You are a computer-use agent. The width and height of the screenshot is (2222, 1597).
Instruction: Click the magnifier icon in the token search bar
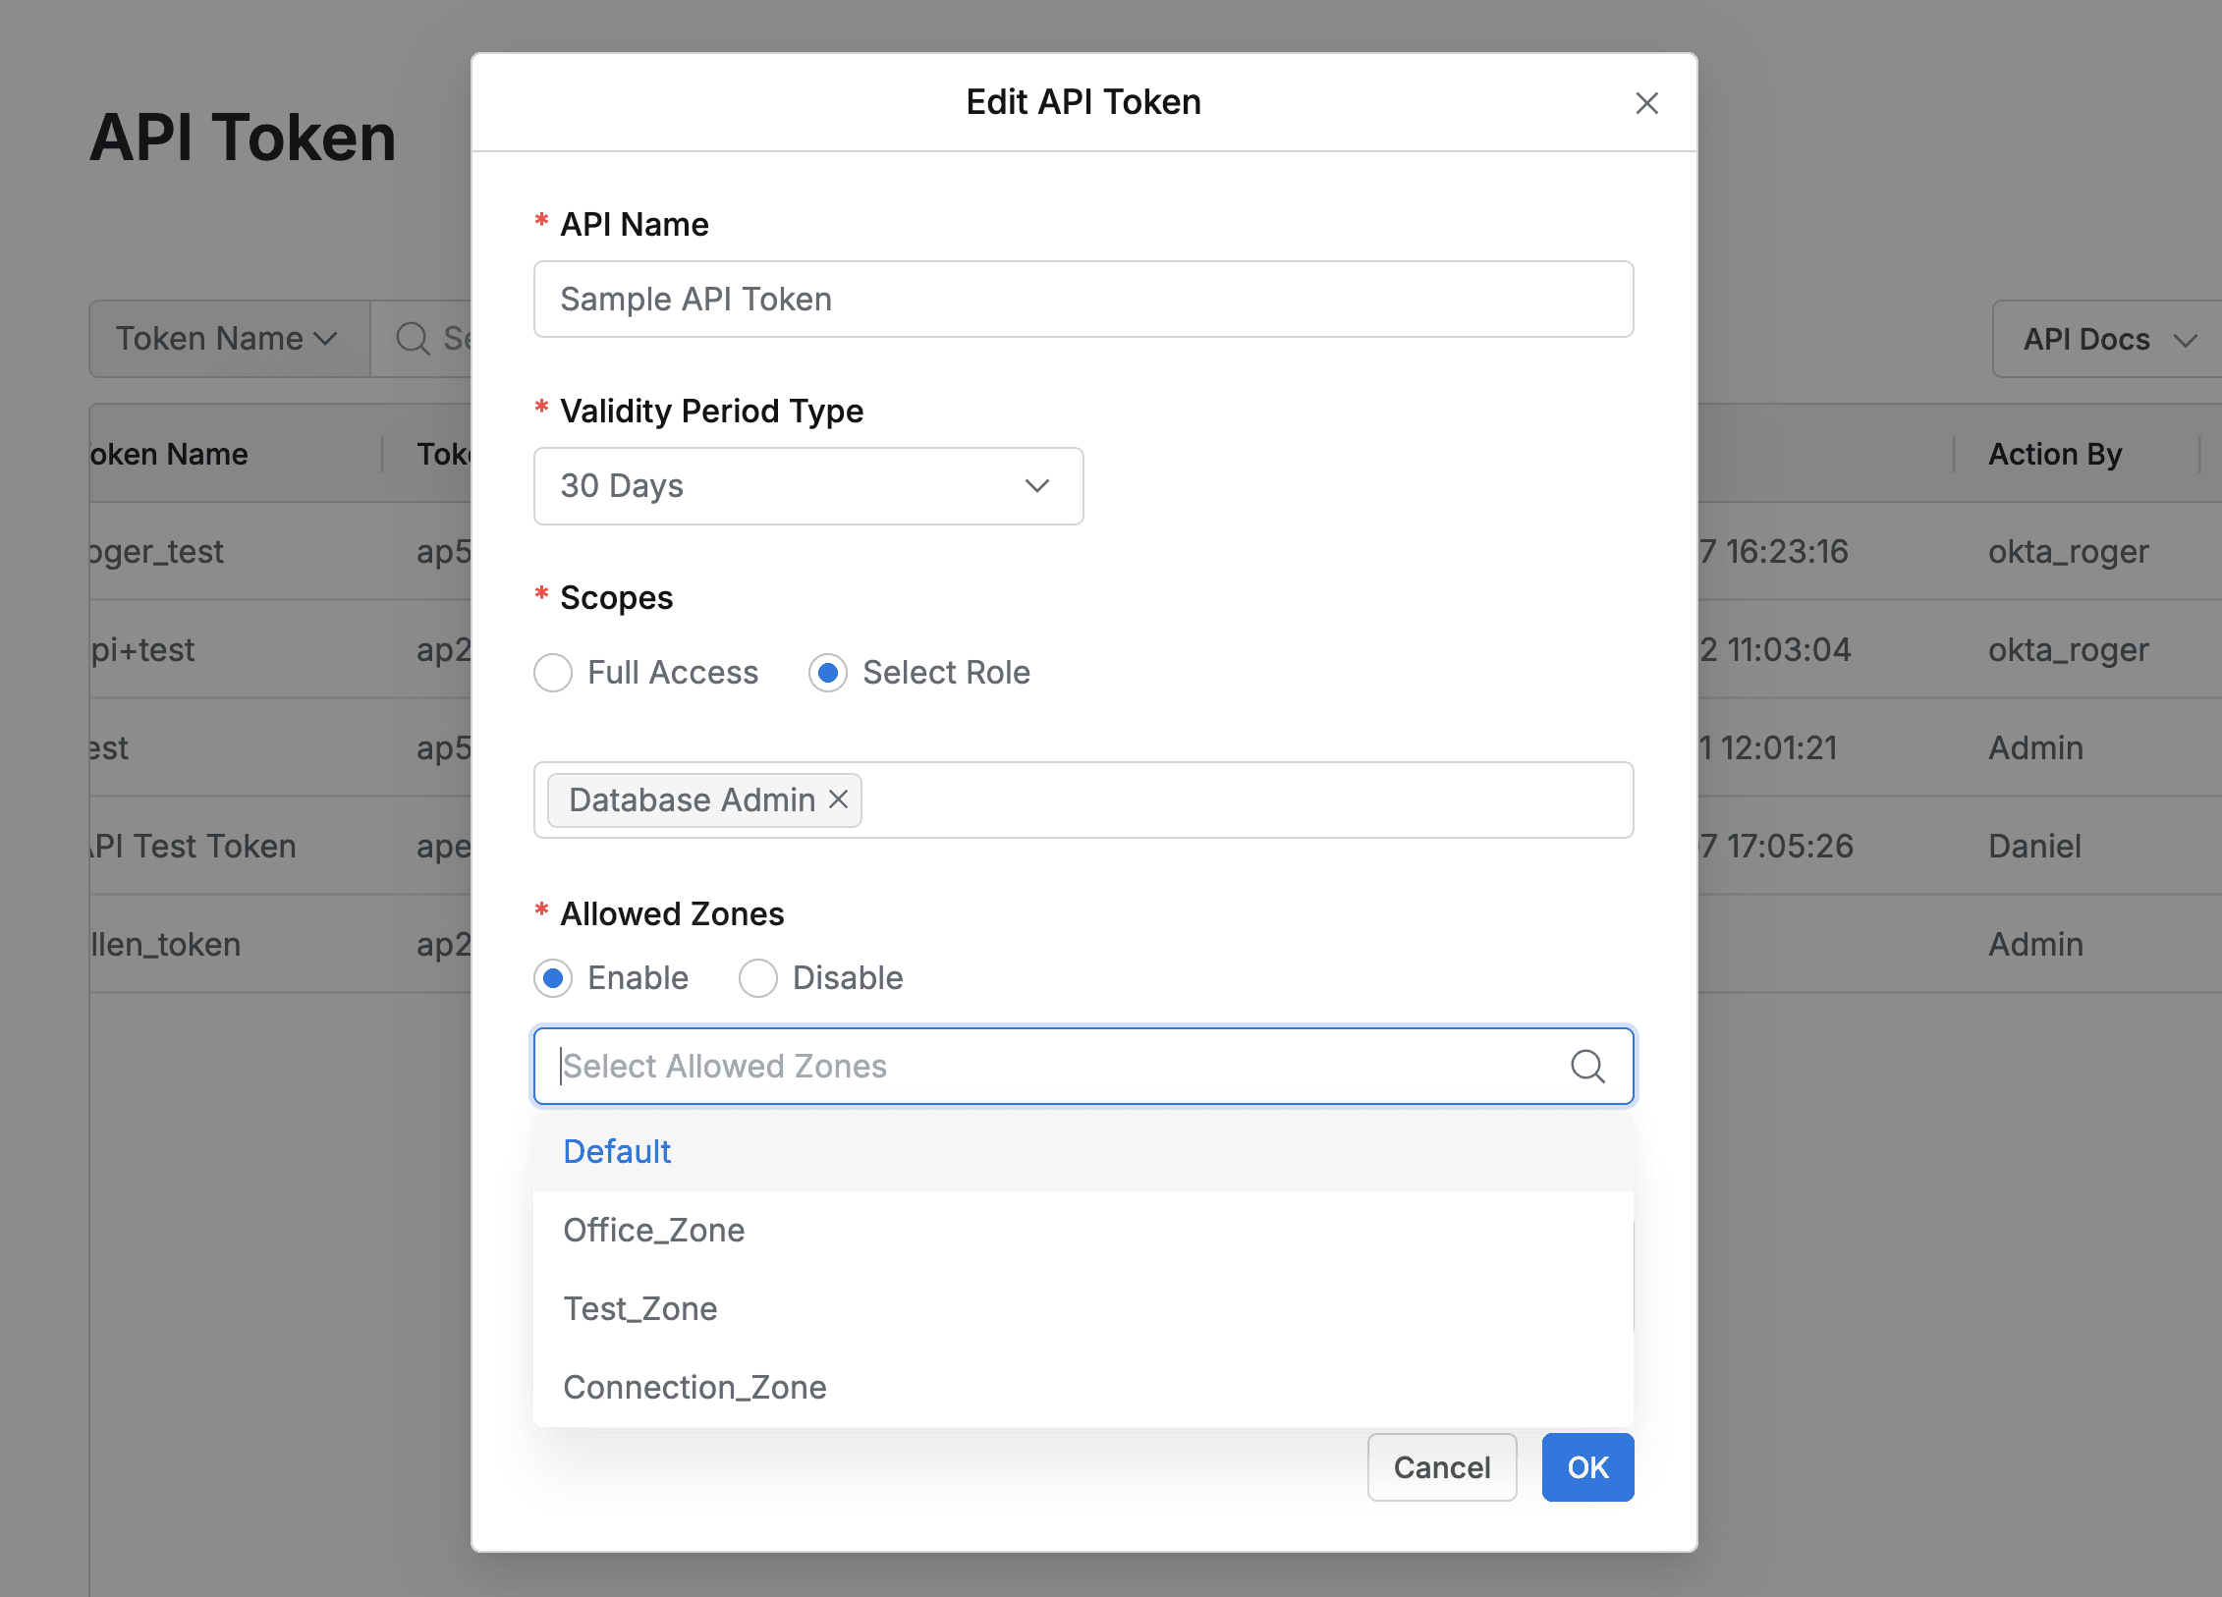[x=413, y=338]
